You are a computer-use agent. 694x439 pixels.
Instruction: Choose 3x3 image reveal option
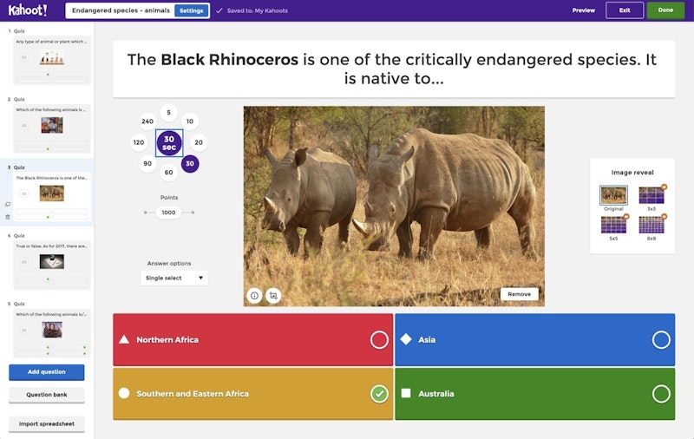click(x=651, y=195)
